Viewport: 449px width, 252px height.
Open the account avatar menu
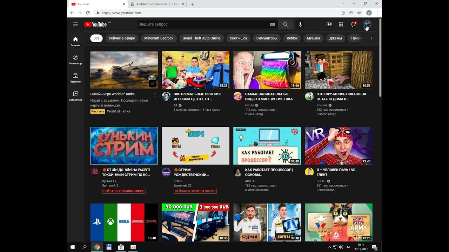click(367, 24)
